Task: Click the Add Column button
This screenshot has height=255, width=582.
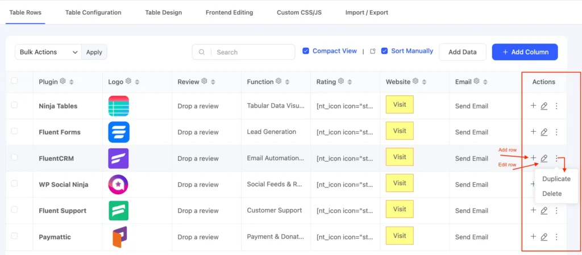Action: 525,52
